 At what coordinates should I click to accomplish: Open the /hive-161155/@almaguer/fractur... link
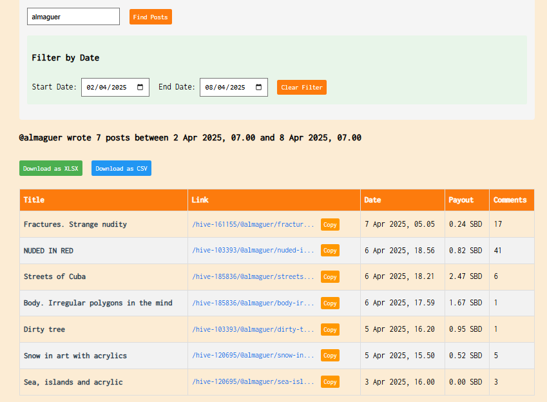click(253, 224)
